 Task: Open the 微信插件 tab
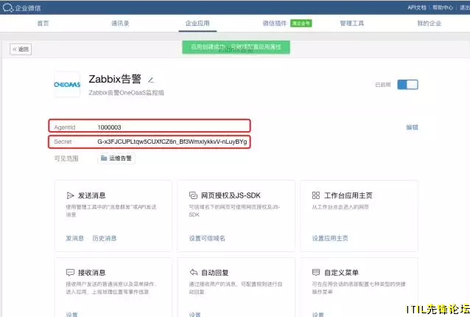point(275,23)
